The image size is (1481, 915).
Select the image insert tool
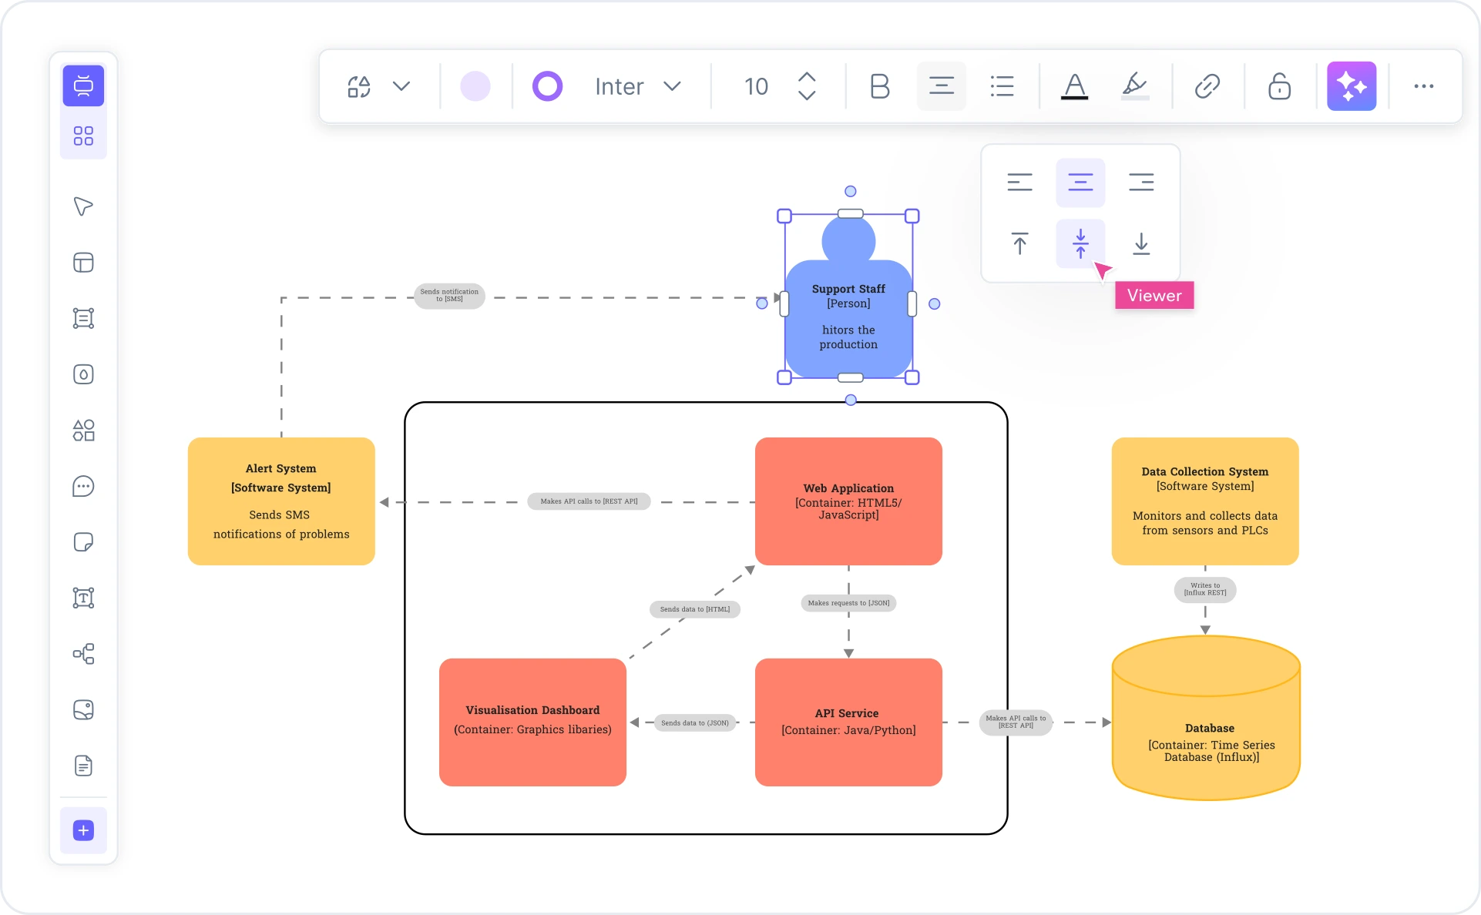(82, 710)
